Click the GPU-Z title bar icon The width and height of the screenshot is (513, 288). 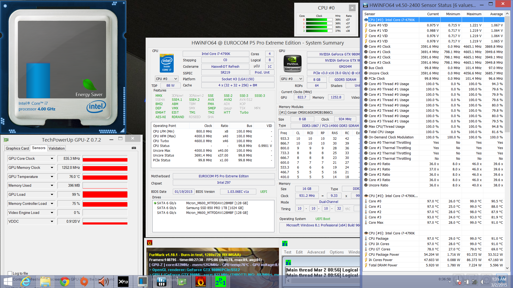pyautogui.click(x=6, y=140)
